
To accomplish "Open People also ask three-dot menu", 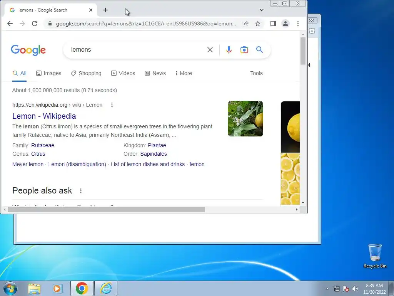I will 81,191.
